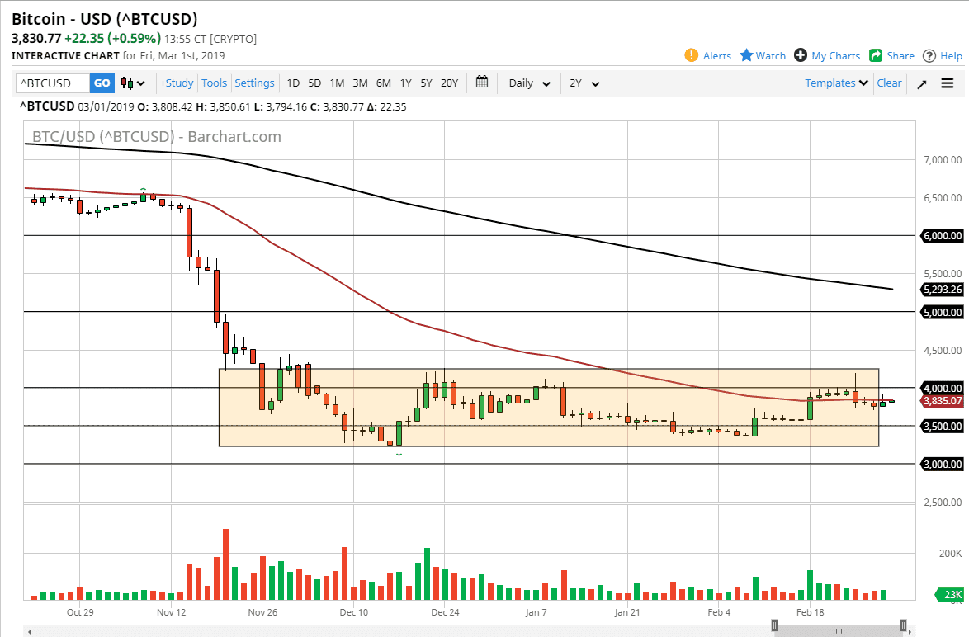Screen dimensions: 969x637
Task: Click the Clear link
Action: click(889, 83)
